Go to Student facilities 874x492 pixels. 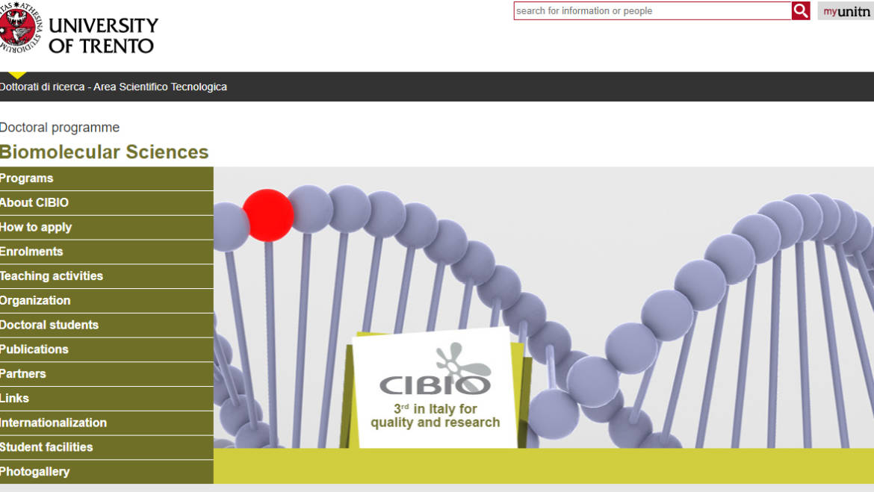click(107, 447)
